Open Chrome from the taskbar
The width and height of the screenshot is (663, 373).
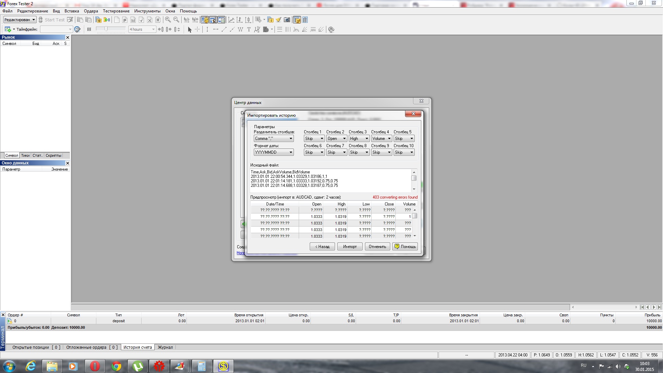[116, 366]
